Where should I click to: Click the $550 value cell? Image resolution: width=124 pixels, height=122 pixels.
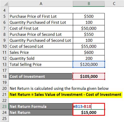[x=89, y=34]
